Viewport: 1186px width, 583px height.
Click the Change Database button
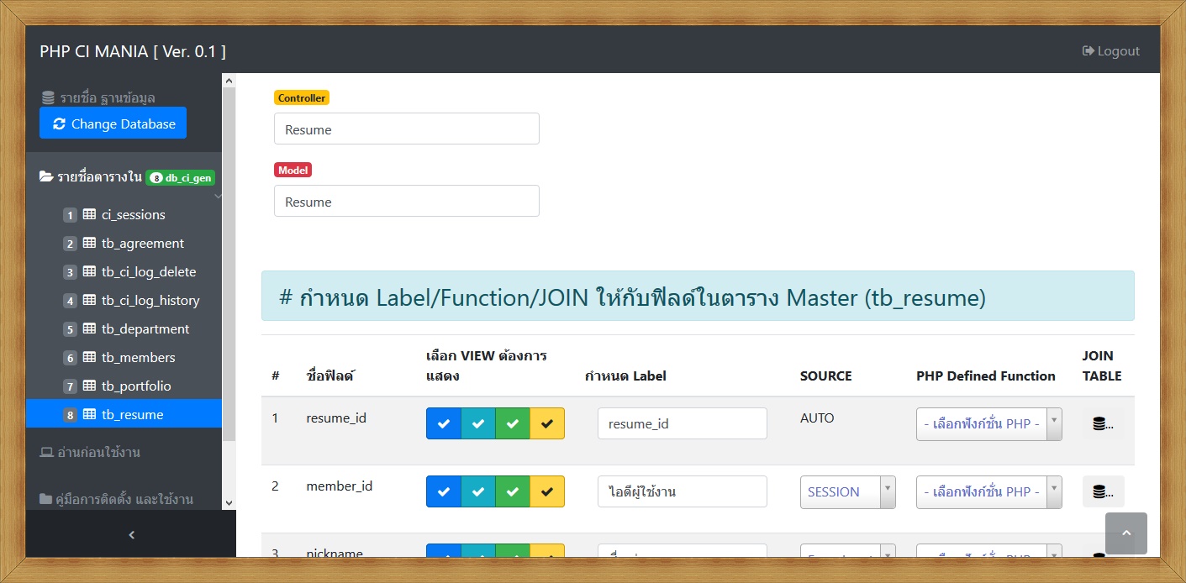113,123
